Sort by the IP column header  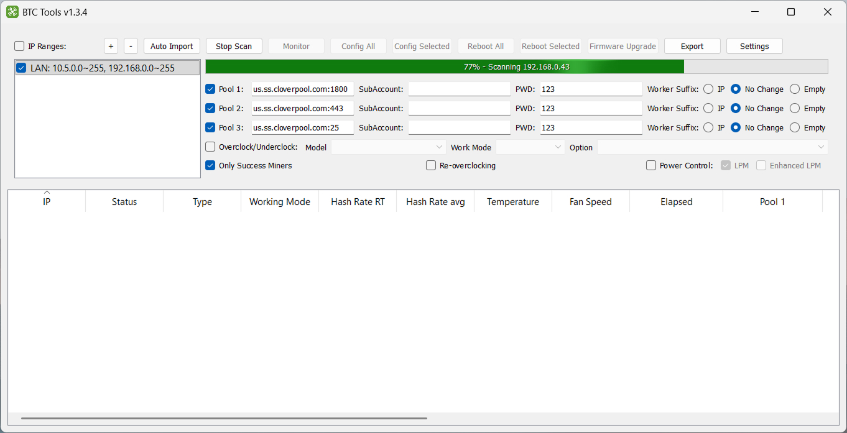[47, 202]
